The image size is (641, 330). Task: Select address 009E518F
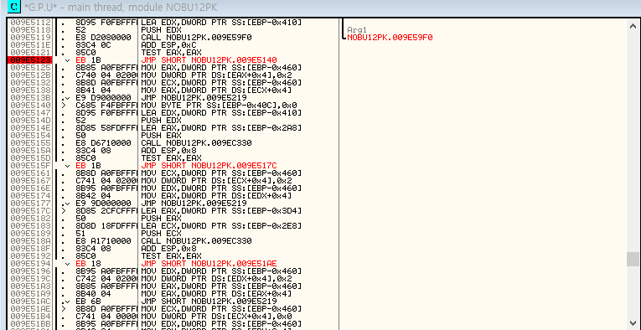pyautogui.click(x=30, y=249)
